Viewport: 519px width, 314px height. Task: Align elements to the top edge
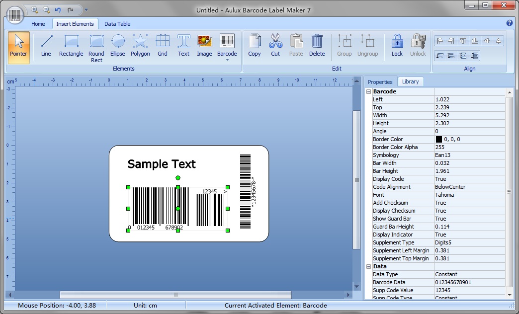click(463, 41)
